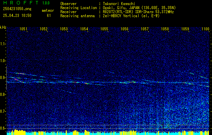Select the meteor count value 61

(49, 16)
